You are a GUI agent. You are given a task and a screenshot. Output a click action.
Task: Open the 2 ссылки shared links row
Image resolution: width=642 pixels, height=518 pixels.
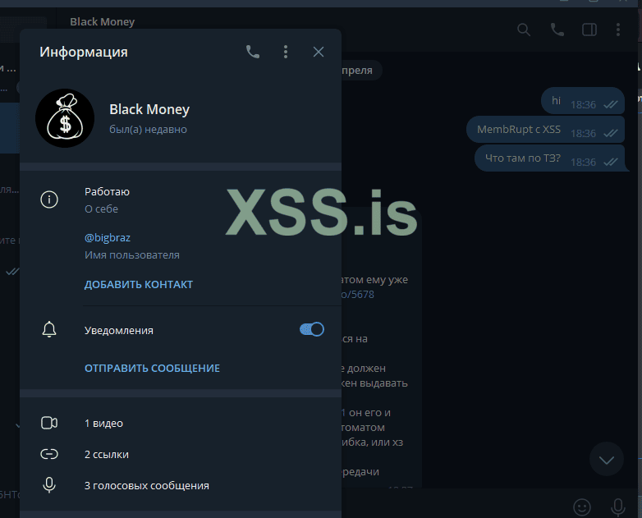tap(181, 454)
